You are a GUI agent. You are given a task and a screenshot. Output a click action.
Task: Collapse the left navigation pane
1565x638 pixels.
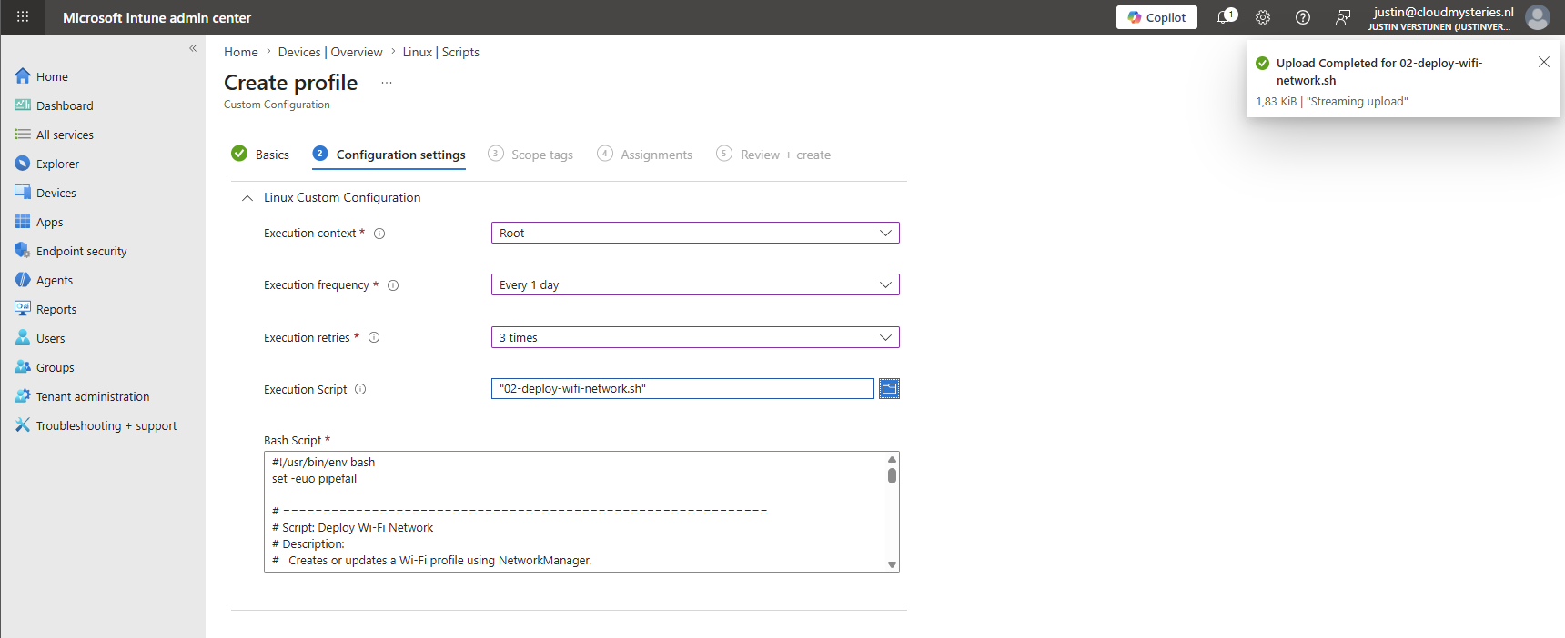(x=193, y=48)
